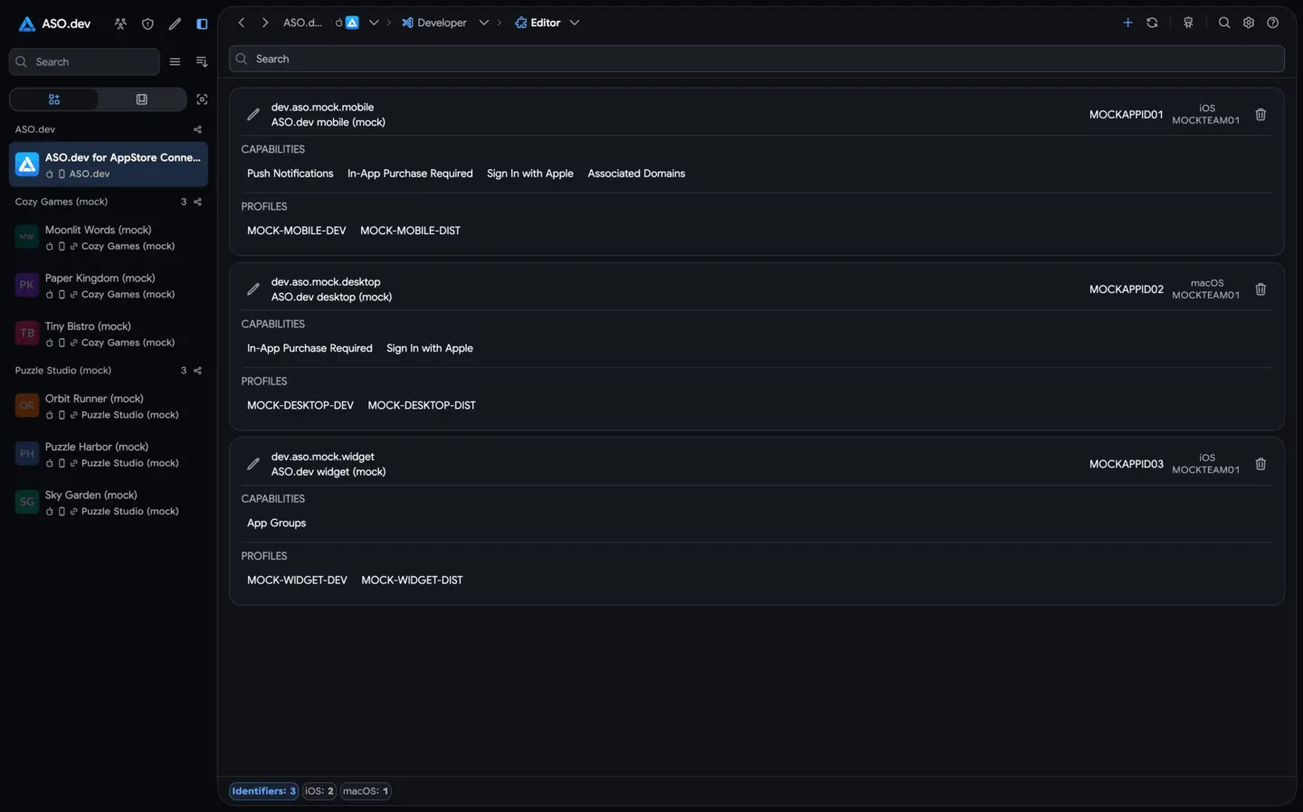Filter by iOS: 2 chip
The height and width of the screenshot is (812, 1303).
(x=319, y=791)
